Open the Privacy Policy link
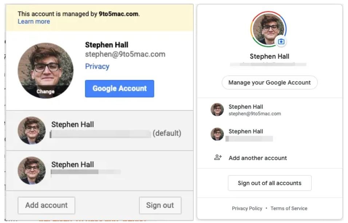 [247, 208]
